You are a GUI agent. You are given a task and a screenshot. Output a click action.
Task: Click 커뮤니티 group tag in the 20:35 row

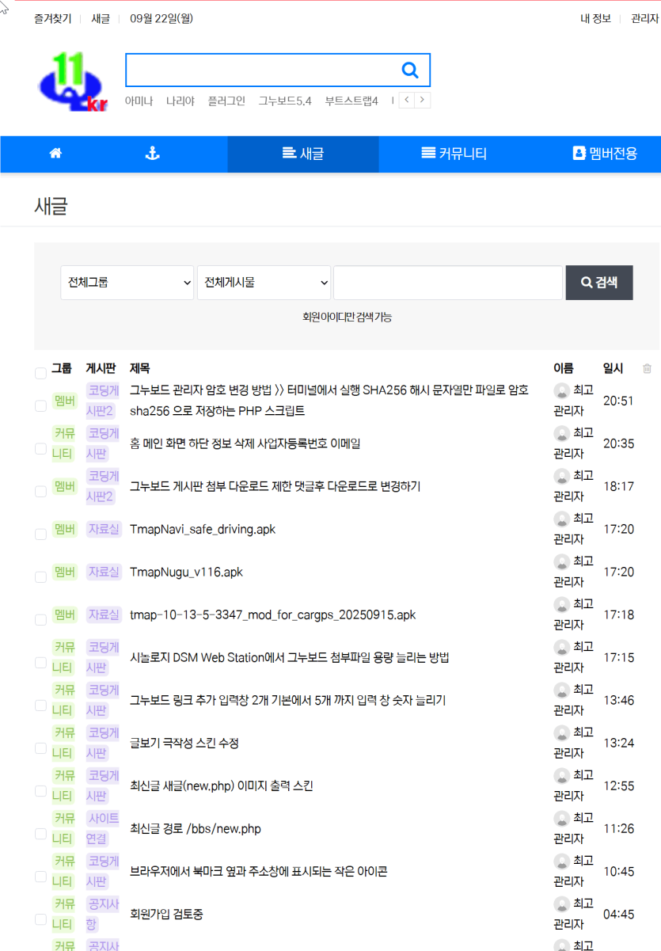pos(64,443)
